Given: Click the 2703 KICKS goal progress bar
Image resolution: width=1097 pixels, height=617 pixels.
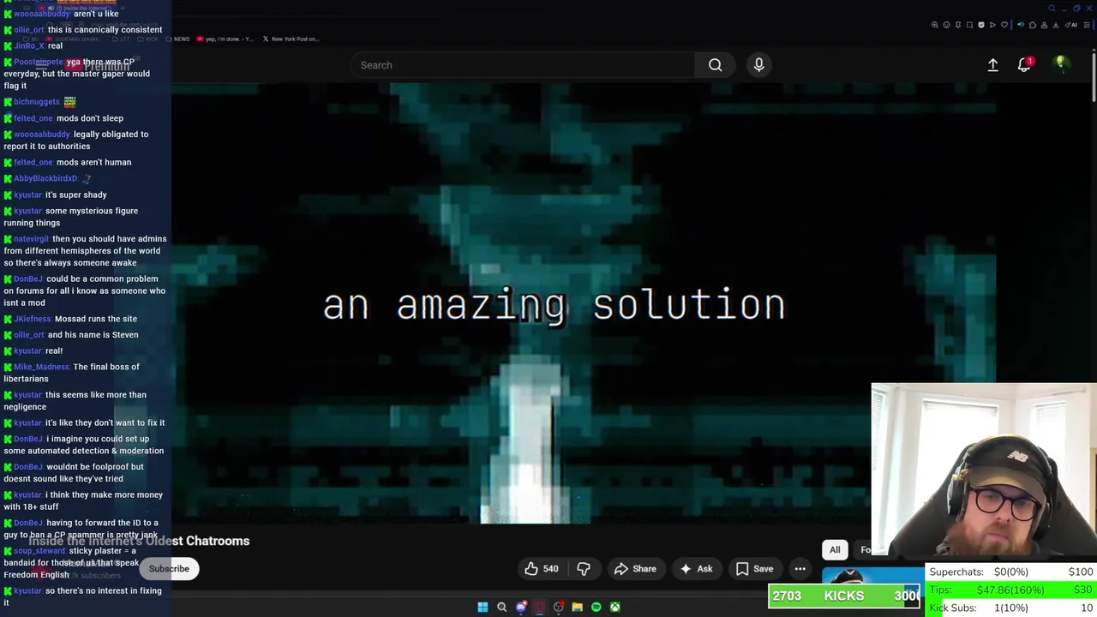Looking at the screenshot, I should [x=844, y=596].
